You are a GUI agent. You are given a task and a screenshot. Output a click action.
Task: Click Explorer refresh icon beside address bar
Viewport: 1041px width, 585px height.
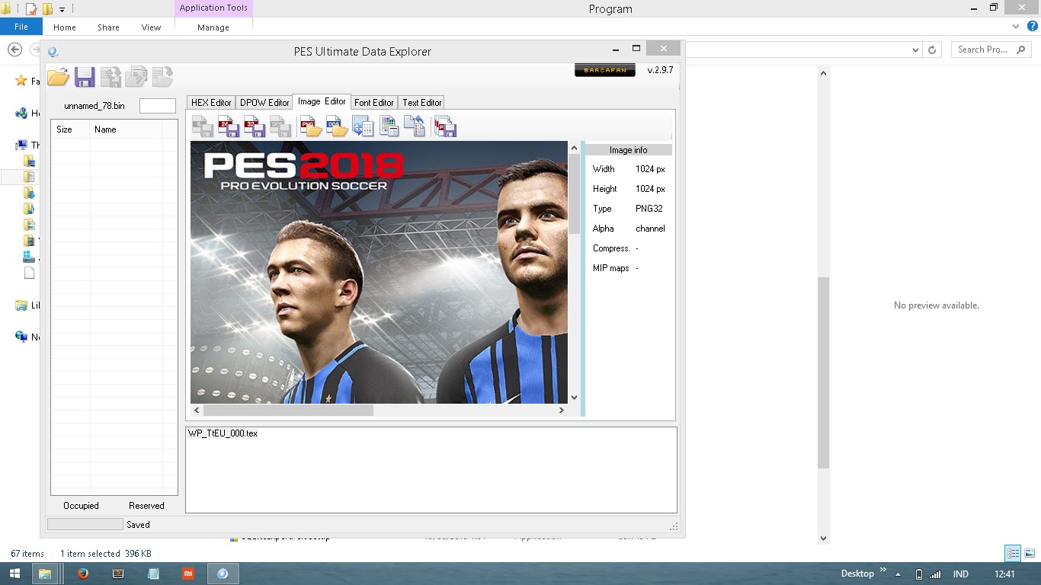pos(931,50)
